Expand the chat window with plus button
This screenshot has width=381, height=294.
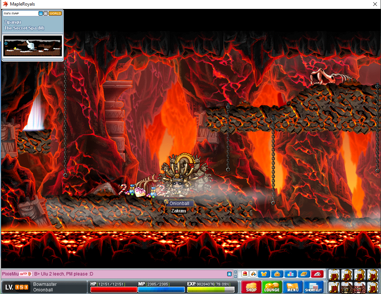229,274
